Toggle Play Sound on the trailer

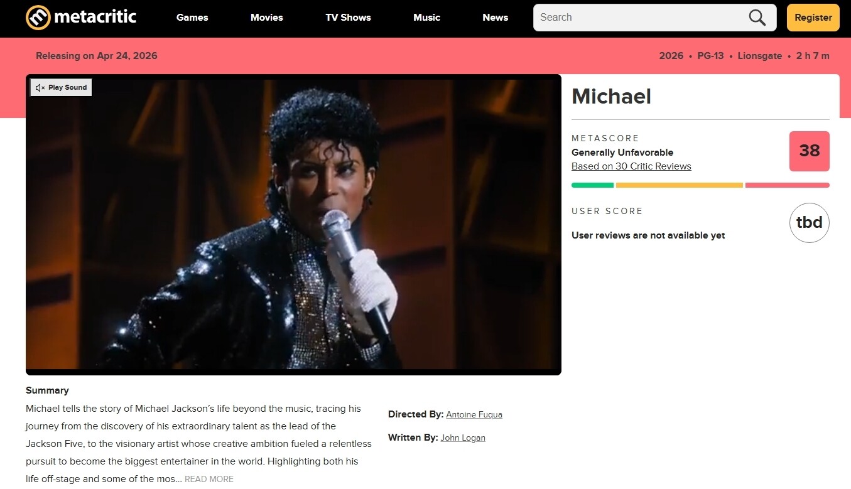coord(62,87)
